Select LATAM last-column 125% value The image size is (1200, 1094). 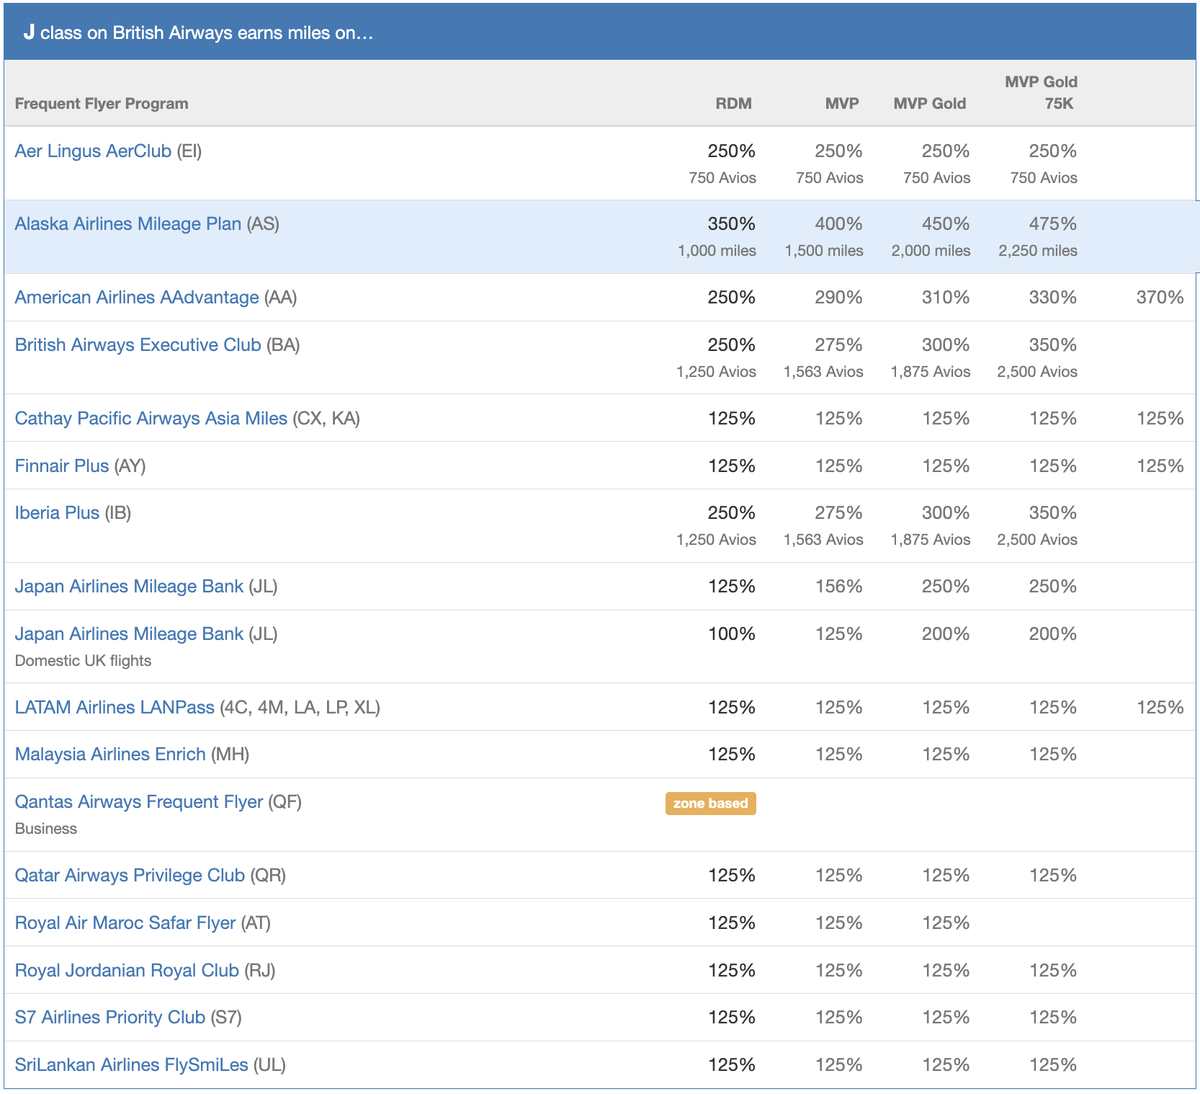pos(1160,708)
